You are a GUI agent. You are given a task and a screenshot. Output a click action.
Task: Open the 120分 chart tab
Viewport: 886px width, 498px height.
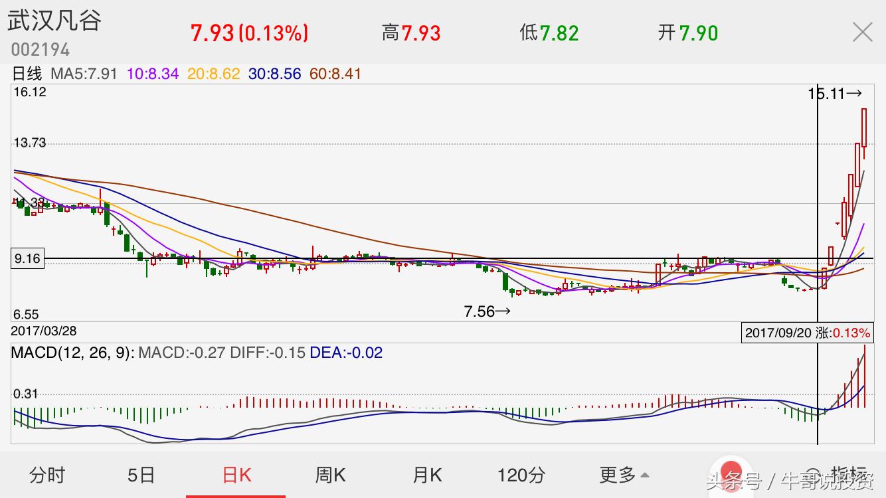[521, 475]
